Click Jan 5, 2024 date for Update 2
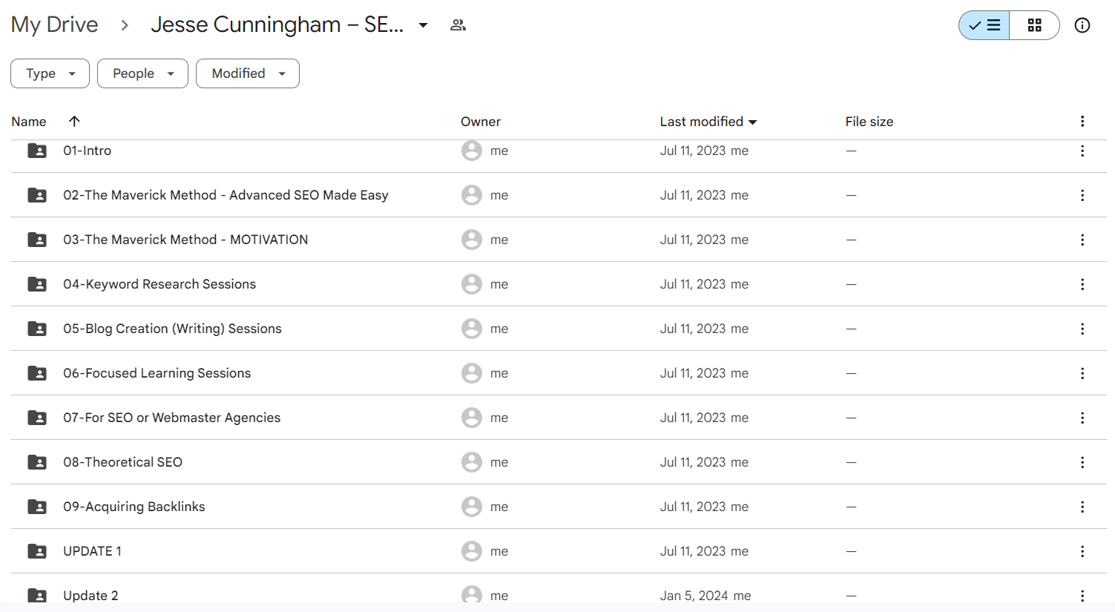The image size is (1115, 612). click(694, 596)
